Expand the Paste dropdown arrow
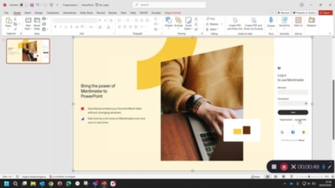Image resolution: width=335 pixels, height=188 pixels. point(8,29)
